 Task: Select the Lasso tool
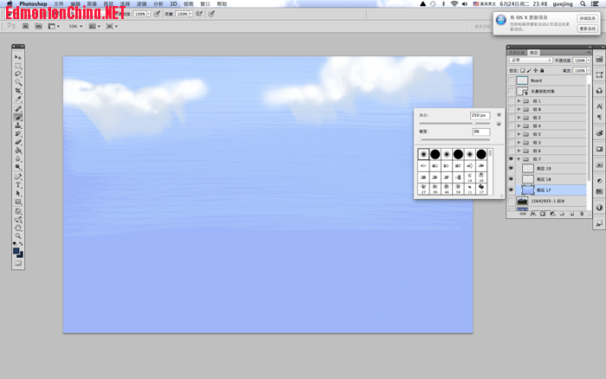(18, 74)
